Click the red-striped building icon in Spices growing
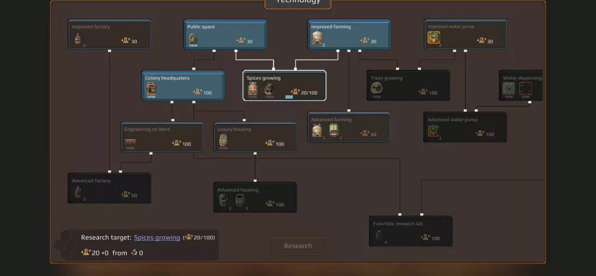This screenshot has height=276, width=596. coord(253,89)
